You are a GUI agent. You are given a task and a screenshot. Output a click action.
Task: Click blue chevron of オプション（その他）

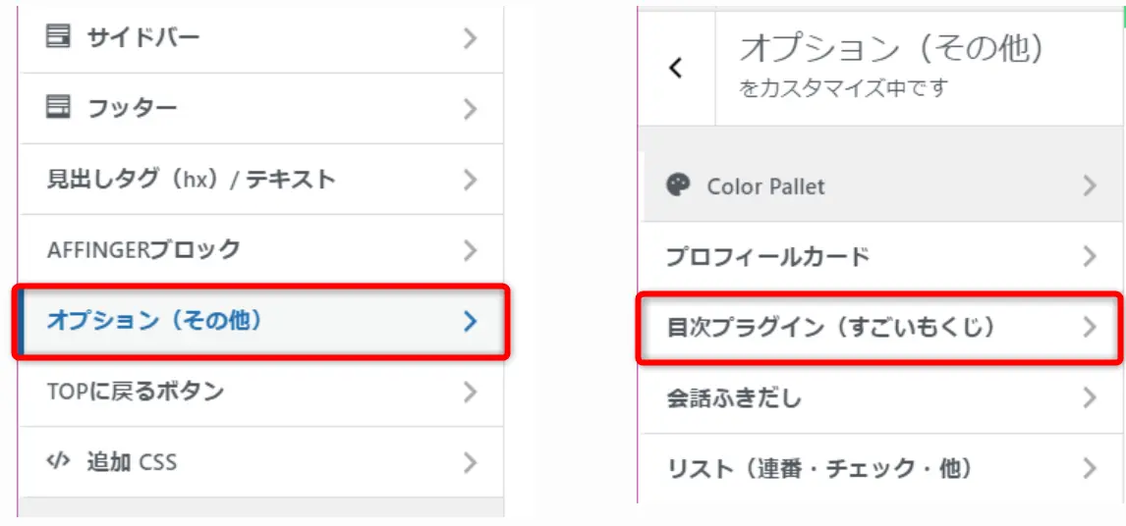coord(471,321)
